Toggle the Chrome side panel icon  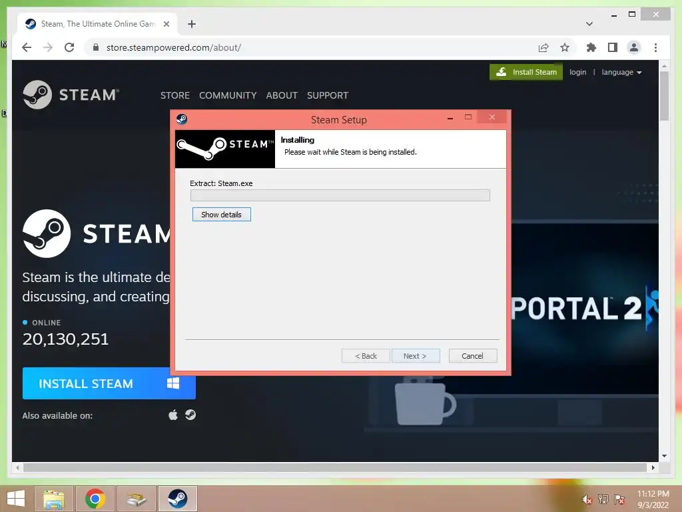[x=613, y=47]
